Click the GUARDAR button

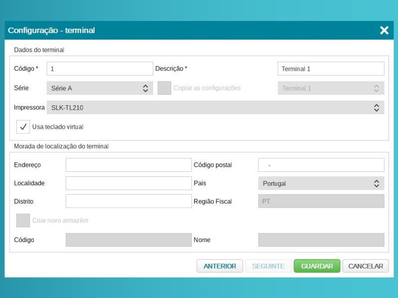(x=317, y=266)
